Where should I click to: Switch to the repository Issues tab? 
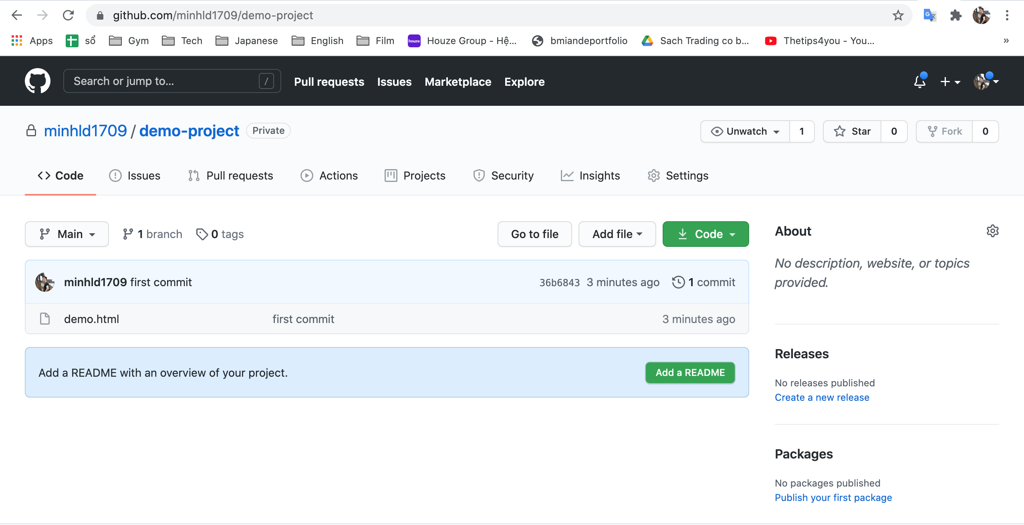coord(135,176)
